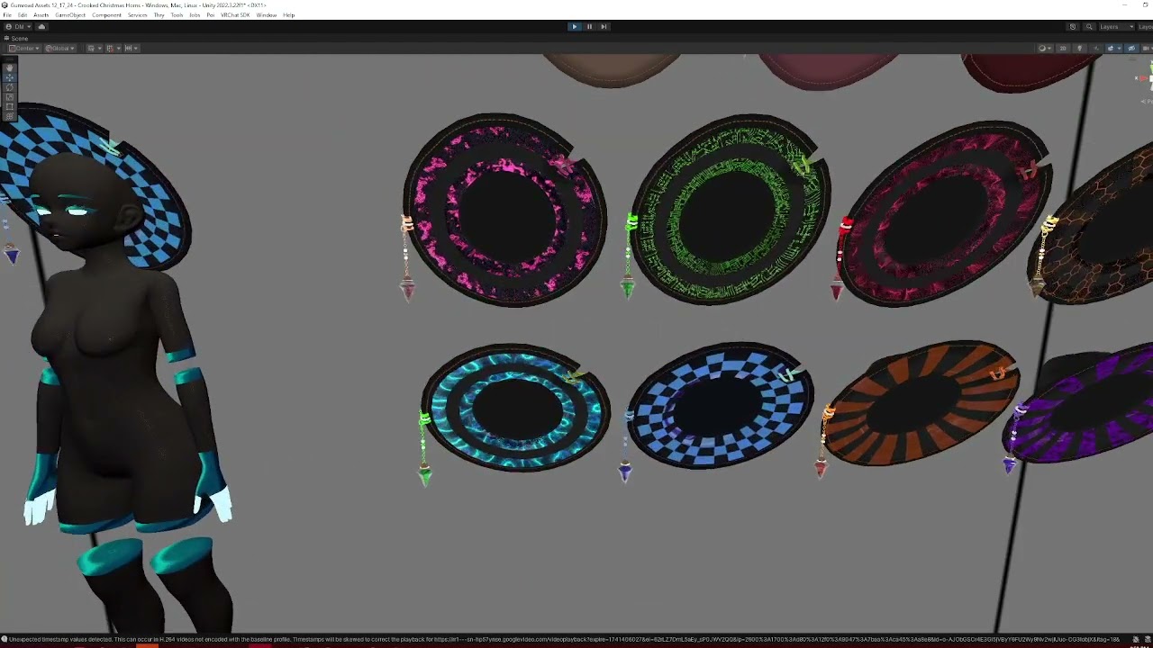Toggle 2D scene view mode

click(1063, 49)
